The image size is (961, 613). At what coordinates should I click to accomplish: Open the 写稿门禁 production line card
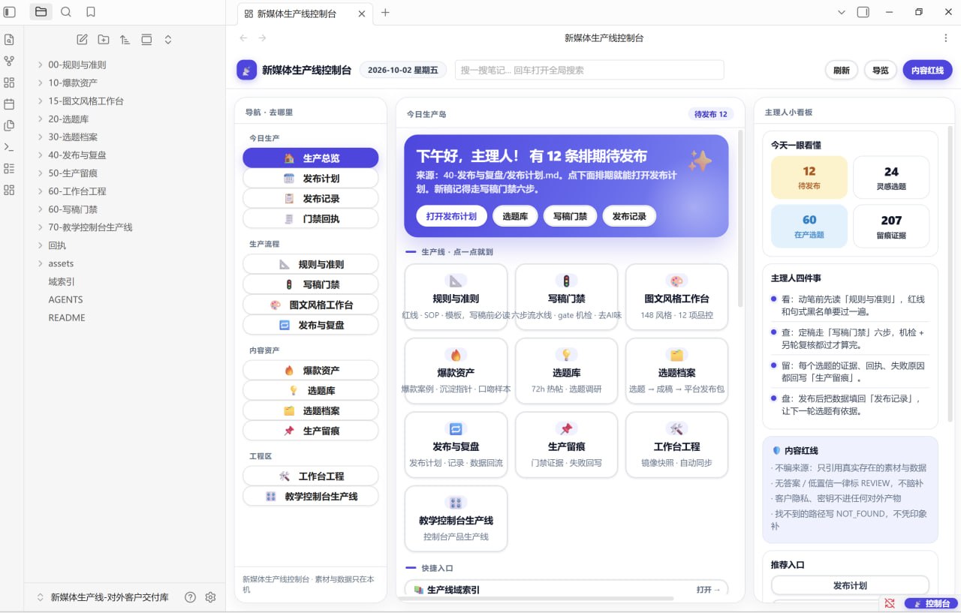(x=566, y=297)
